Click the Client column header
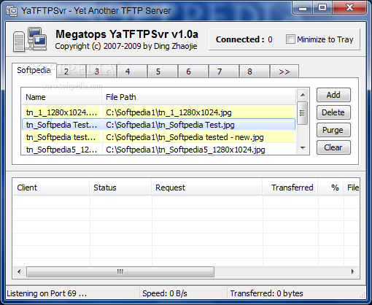 click(51, 188)
